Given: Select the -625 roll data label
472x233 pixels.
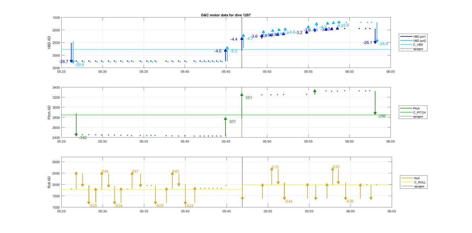Looking at the screenshot, I should point(93,206).
